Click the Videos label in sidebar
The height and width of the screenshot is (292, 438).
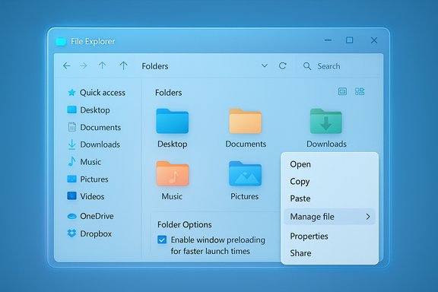click(92, 196)
